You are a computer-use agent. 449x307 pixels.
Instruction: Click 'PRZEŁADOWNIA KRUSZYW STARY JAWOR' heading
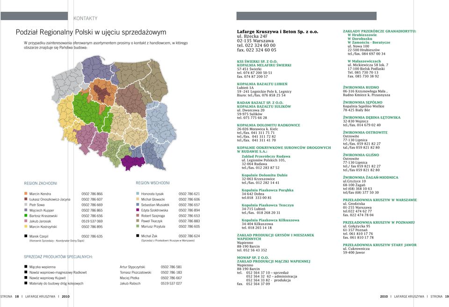coord(380,245)
